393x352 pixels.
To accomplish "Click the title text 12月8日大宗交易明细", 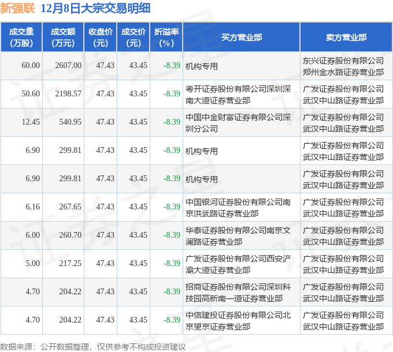I will 95,8.
